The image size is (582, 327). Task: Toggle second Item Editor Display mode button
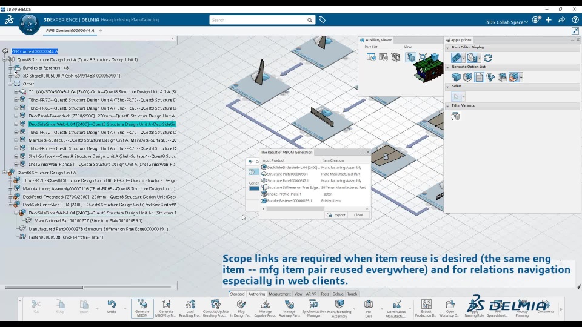[x=472, y=58]
